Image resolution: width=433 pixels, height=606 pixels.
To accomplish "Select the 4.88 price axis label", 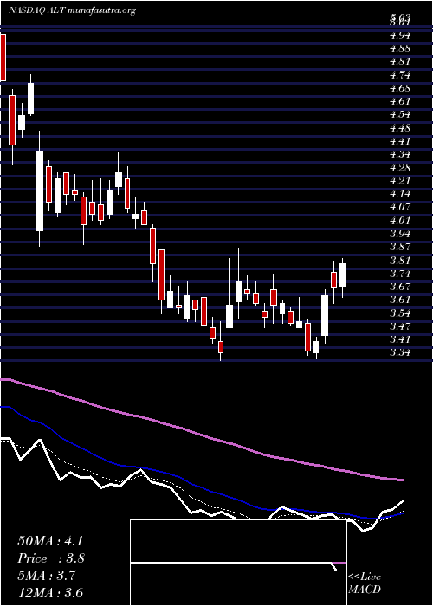I will point(400,48).
